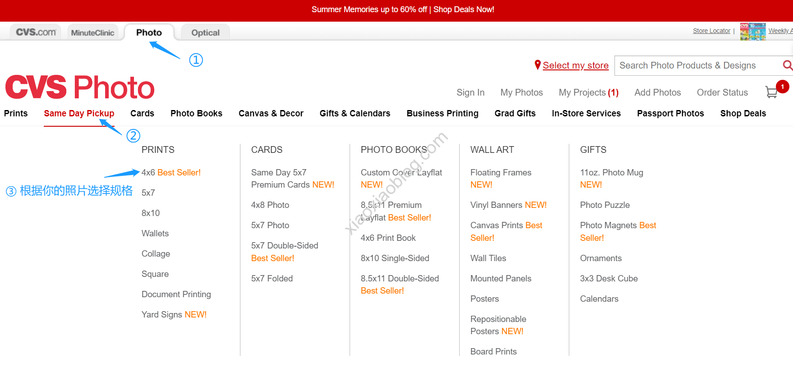Switch to the Optical tab

tap(205, 32)
